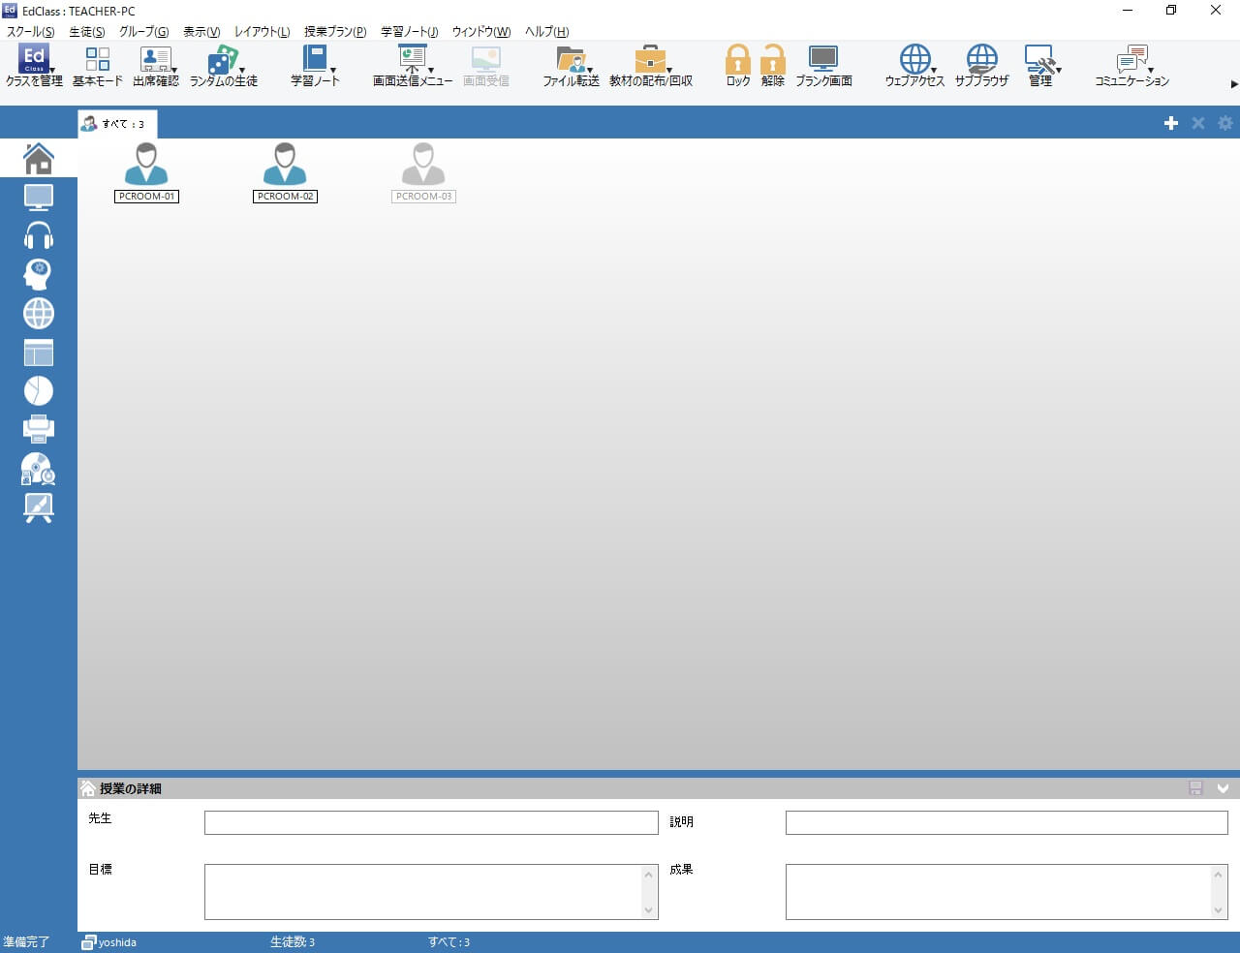This screenshot has height=953, width=1240.
Task: Expand the ランダムの生徒 dropdown
Action: pos(241,71)
